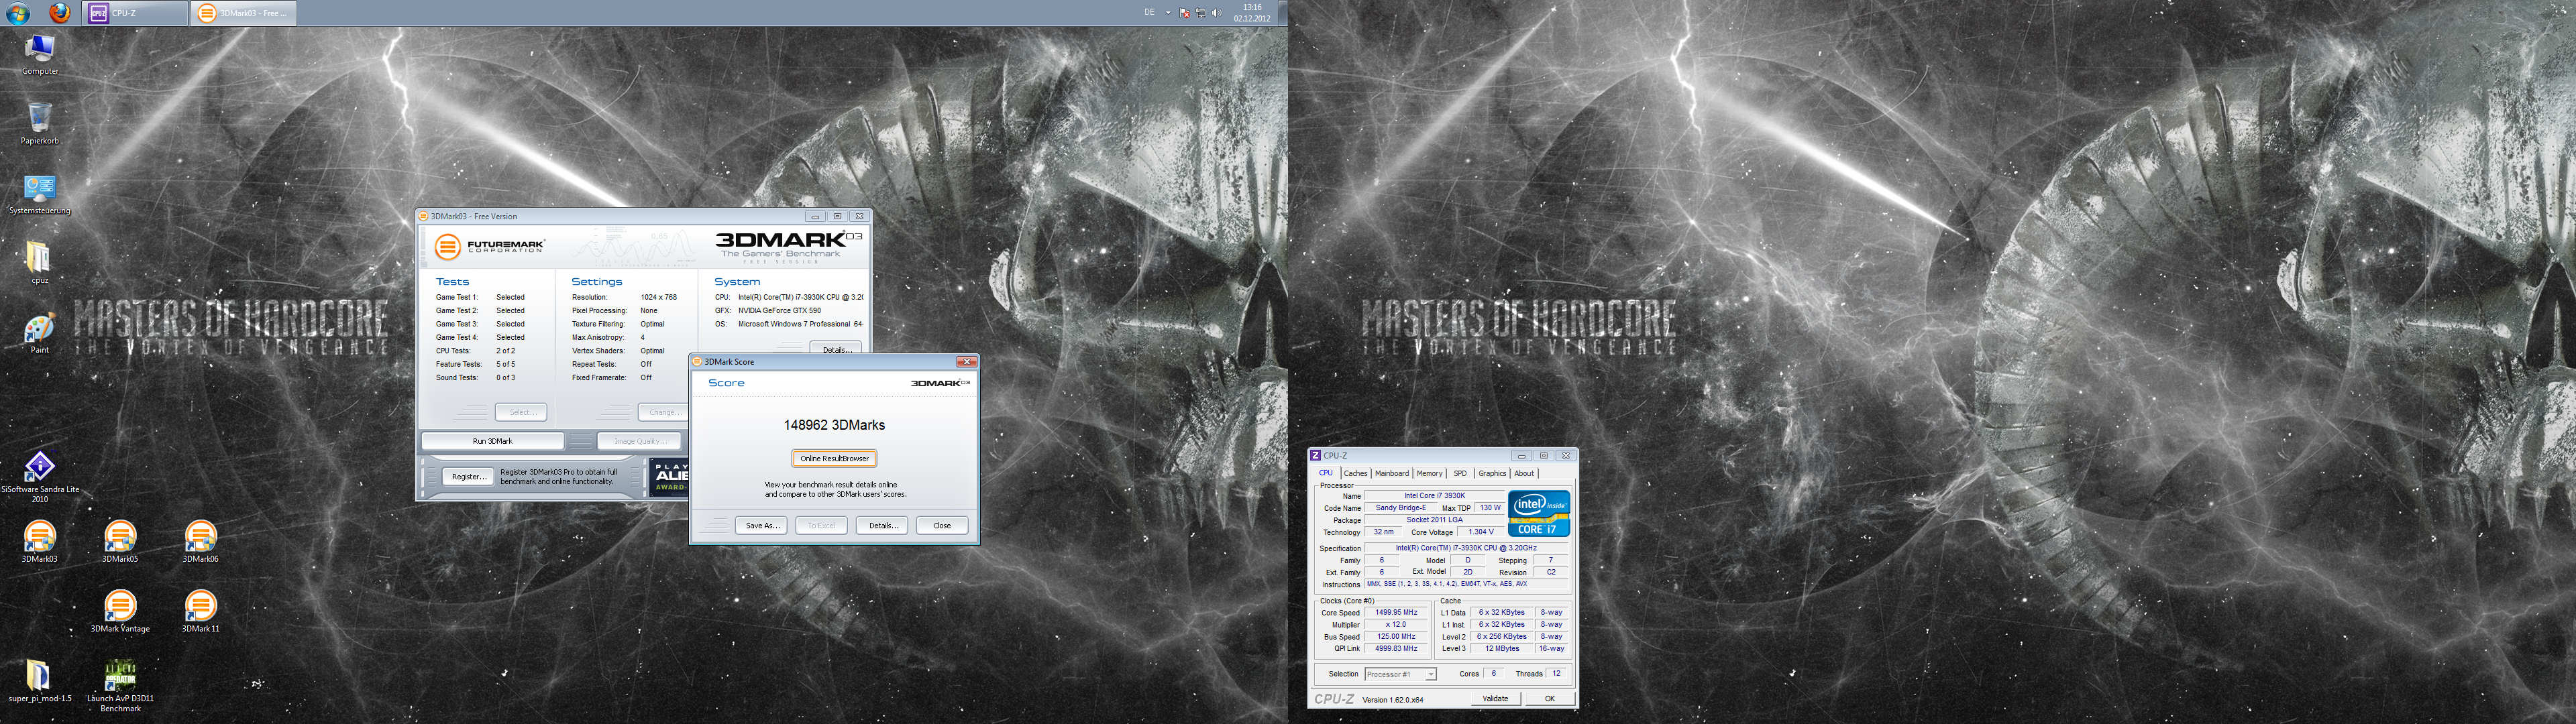Image resolution: width=2576 pixels, height=724 pixels.
Task: Click the GFX value NVIDIA GeForce GTX 590
Action: 779,311
